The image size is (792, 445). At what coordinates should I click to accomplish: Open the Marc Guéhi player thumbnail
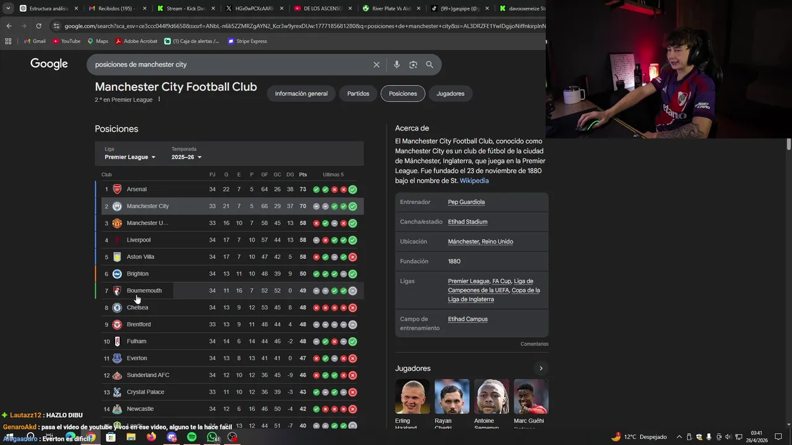[x=531, y=397]
